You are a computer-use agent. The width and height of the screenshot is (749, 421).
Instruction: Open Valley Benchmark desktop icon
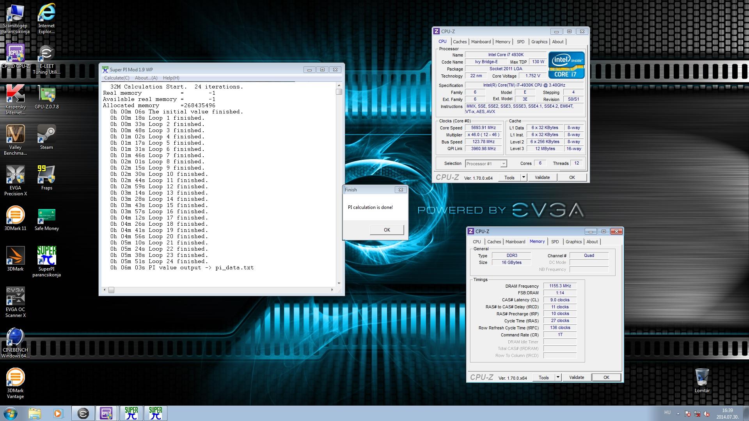[x=15, y=140]
